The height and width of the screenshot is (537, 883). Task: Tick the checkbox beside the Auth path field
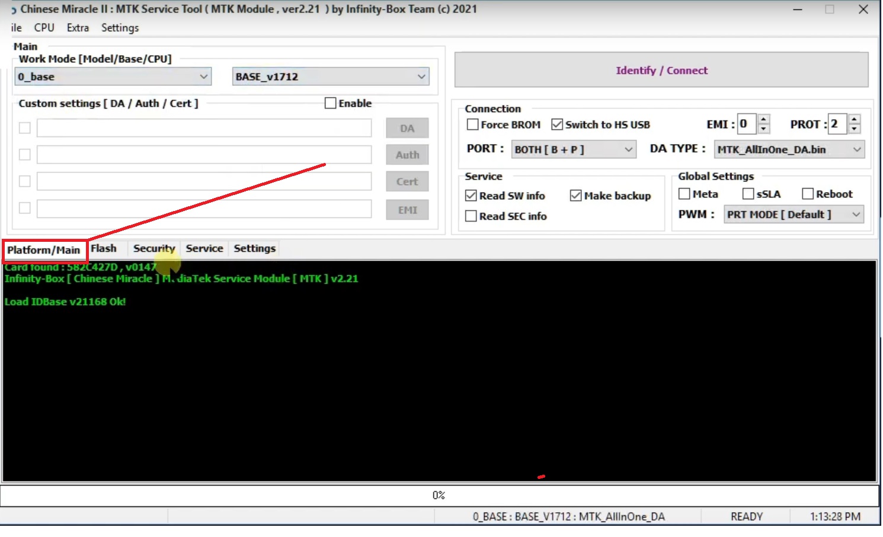click(25, 155)
